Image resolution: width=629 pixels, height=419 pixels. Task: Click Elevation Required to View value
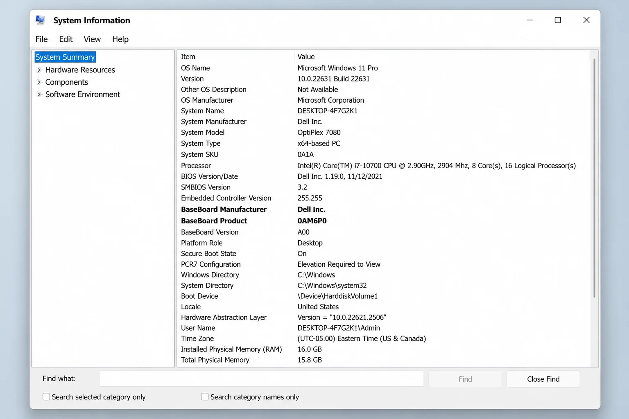click(x=339, y=264)
